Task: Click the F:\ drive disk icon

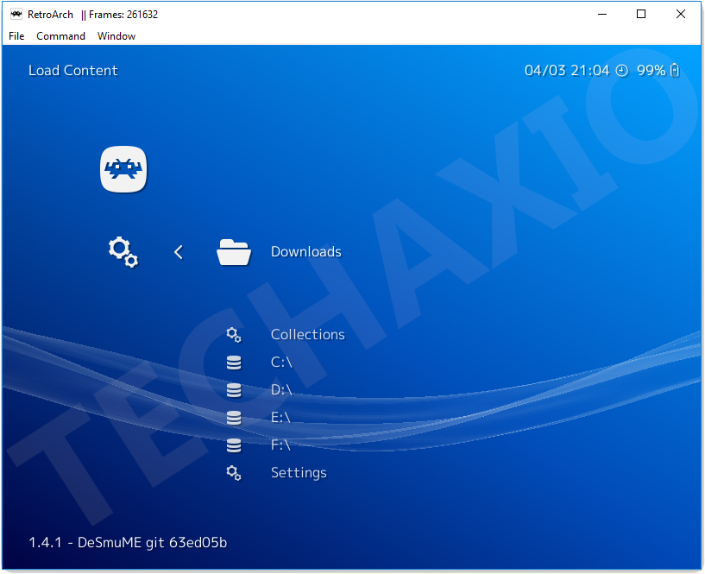Action: pos(234,445)
